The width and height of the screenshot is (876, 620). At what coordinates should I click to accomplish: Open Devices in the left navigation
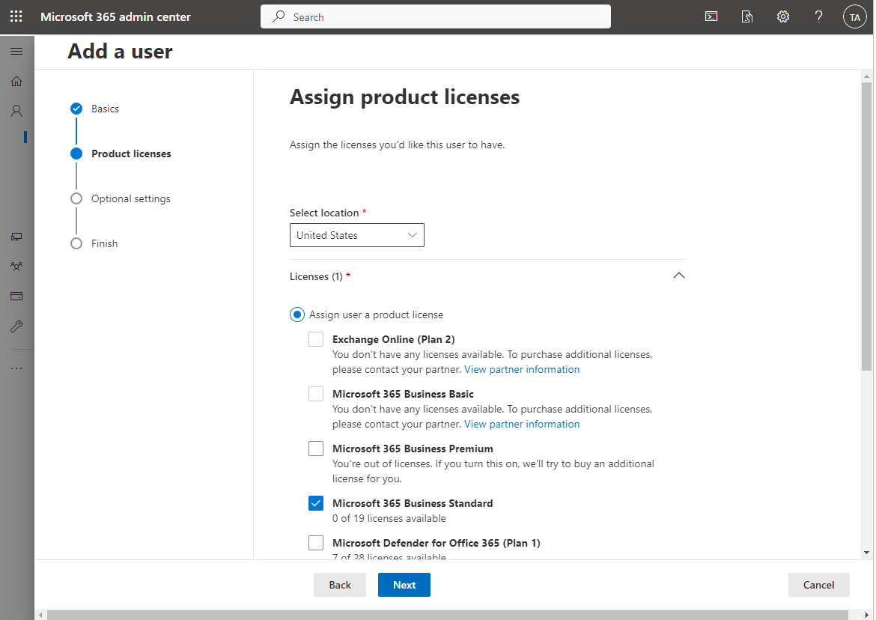pos(16,237)
